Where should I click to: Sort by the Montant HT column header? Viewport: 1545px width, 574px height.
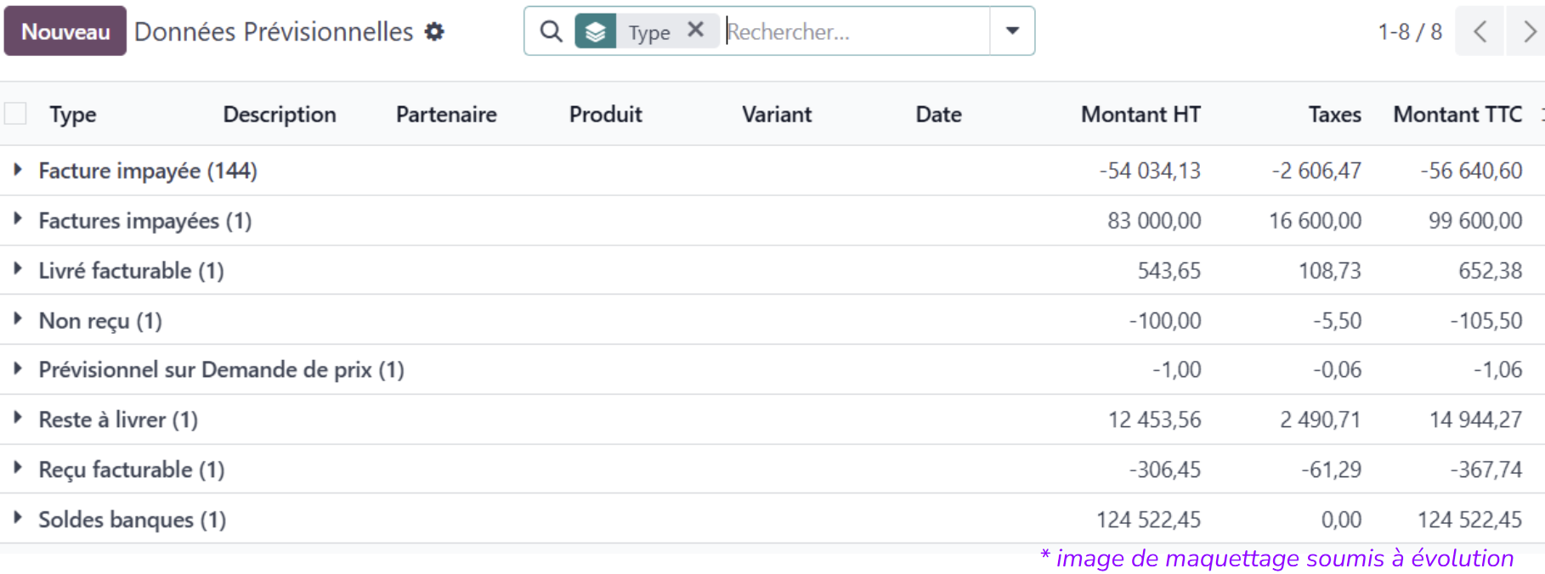point(1140,115)
